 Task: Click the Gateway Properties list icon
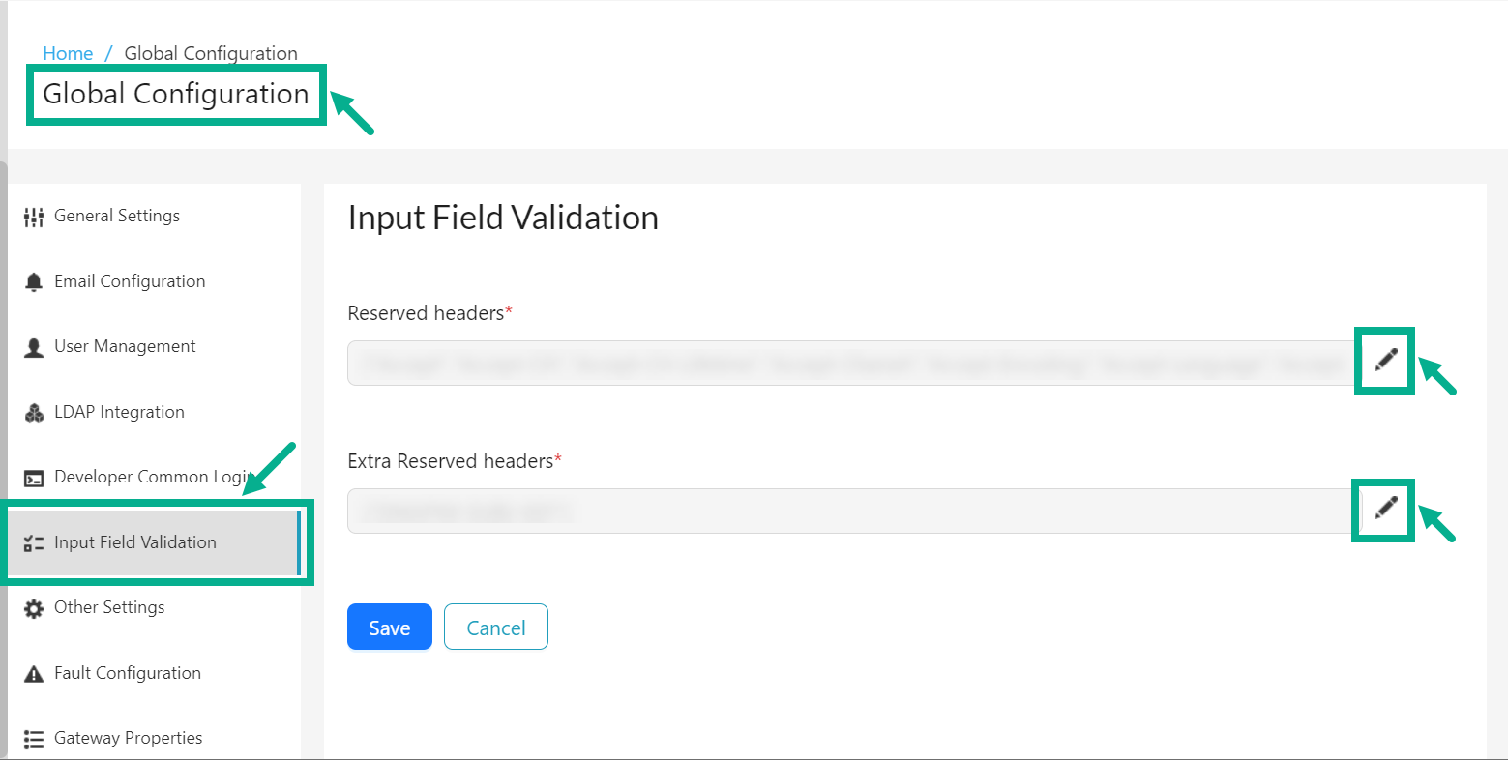pos(33,737)
